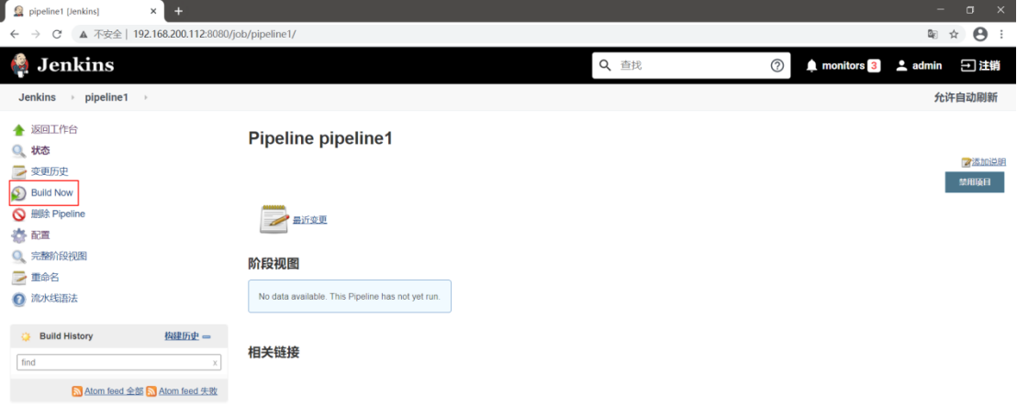1017x406 pixels.
Task: Close the pipeline1 [Jenkins] tab
Action: (x=153, y=11)
